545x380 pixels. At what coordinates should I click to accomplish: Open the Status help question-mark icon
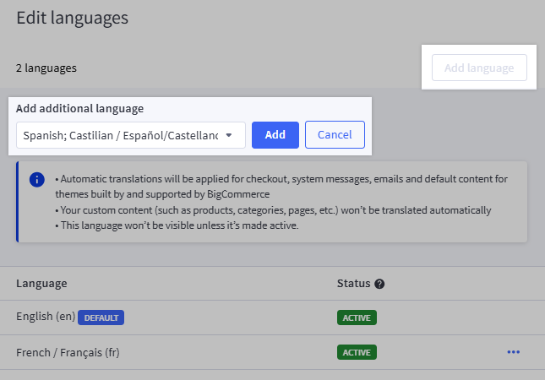point(379,284)
